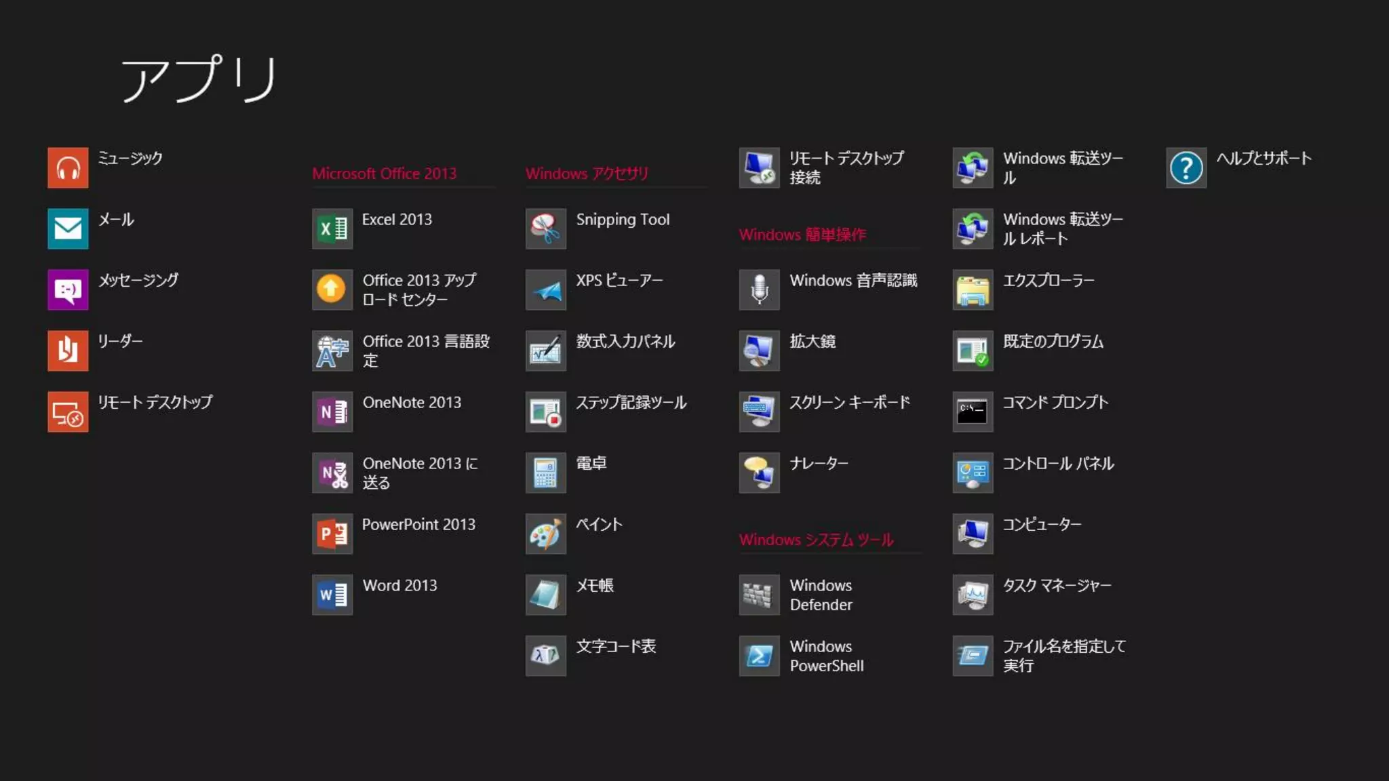Launch the 拡大鏡 magnifier icon
This screenshot has width=1389, height=781.
(x=760, y=351)
